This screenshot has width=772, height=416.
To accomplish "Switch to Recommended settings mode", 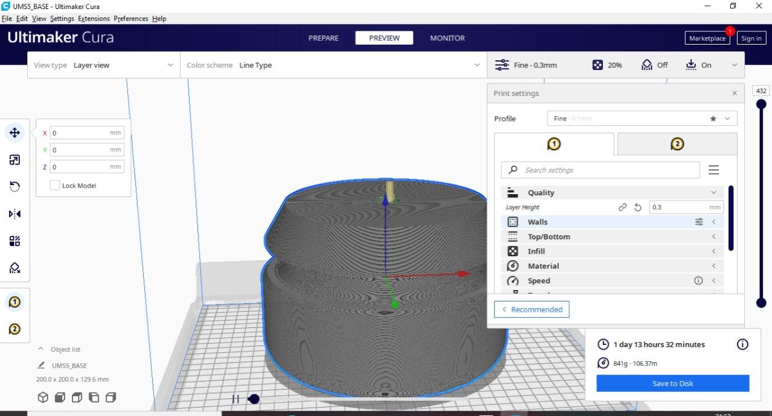I will coord(532,309).
